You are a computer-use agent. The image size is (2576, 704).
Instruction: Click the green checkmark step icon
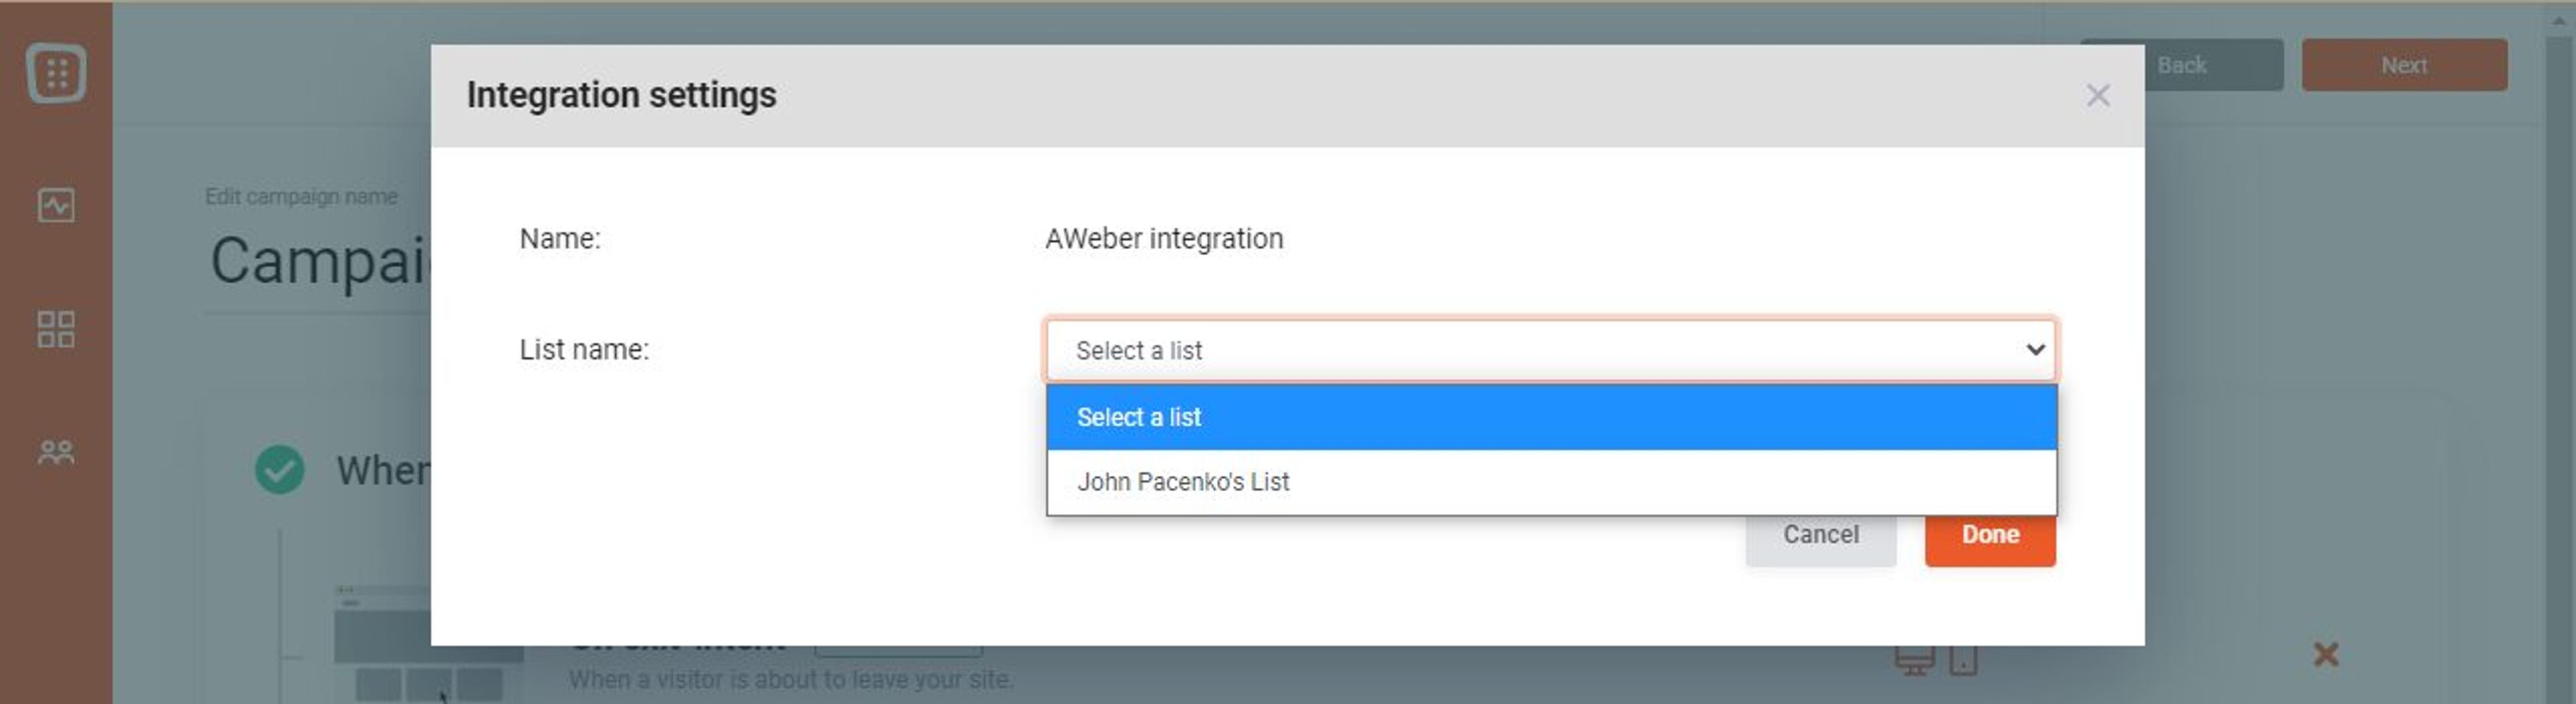(x=279, y=470)
